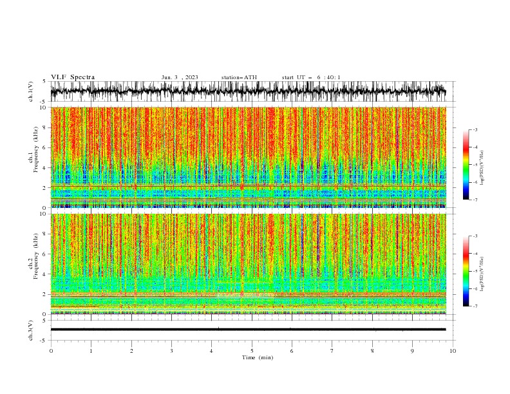The height and width of the screenshot is (394, 510).
Task: Click the "ch.3(V)" axis label
Action: point(31,330)
